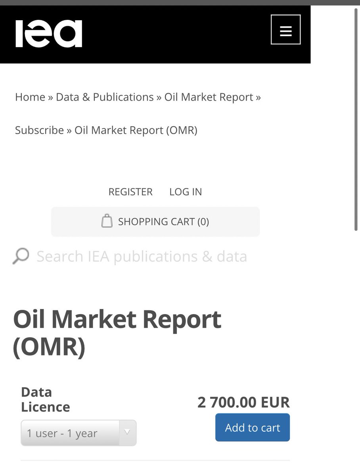This screenshot has height=476, width=360.
Task: Click the Add to cart button
Action: 253,427
